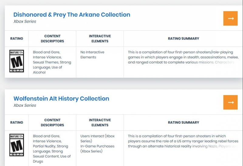Click the Xbox Series platform label under Wolfenstein
This screenshot has width=243, height=166.
(25, 105)
